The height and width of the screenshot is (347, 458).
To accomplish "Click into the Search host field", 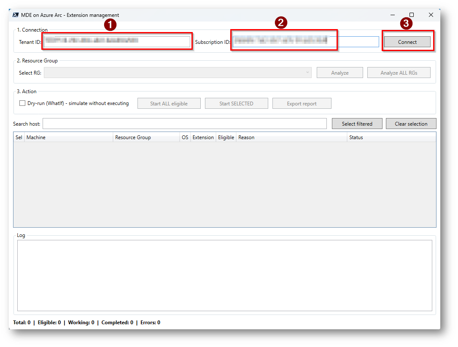I will pos(185,124).
